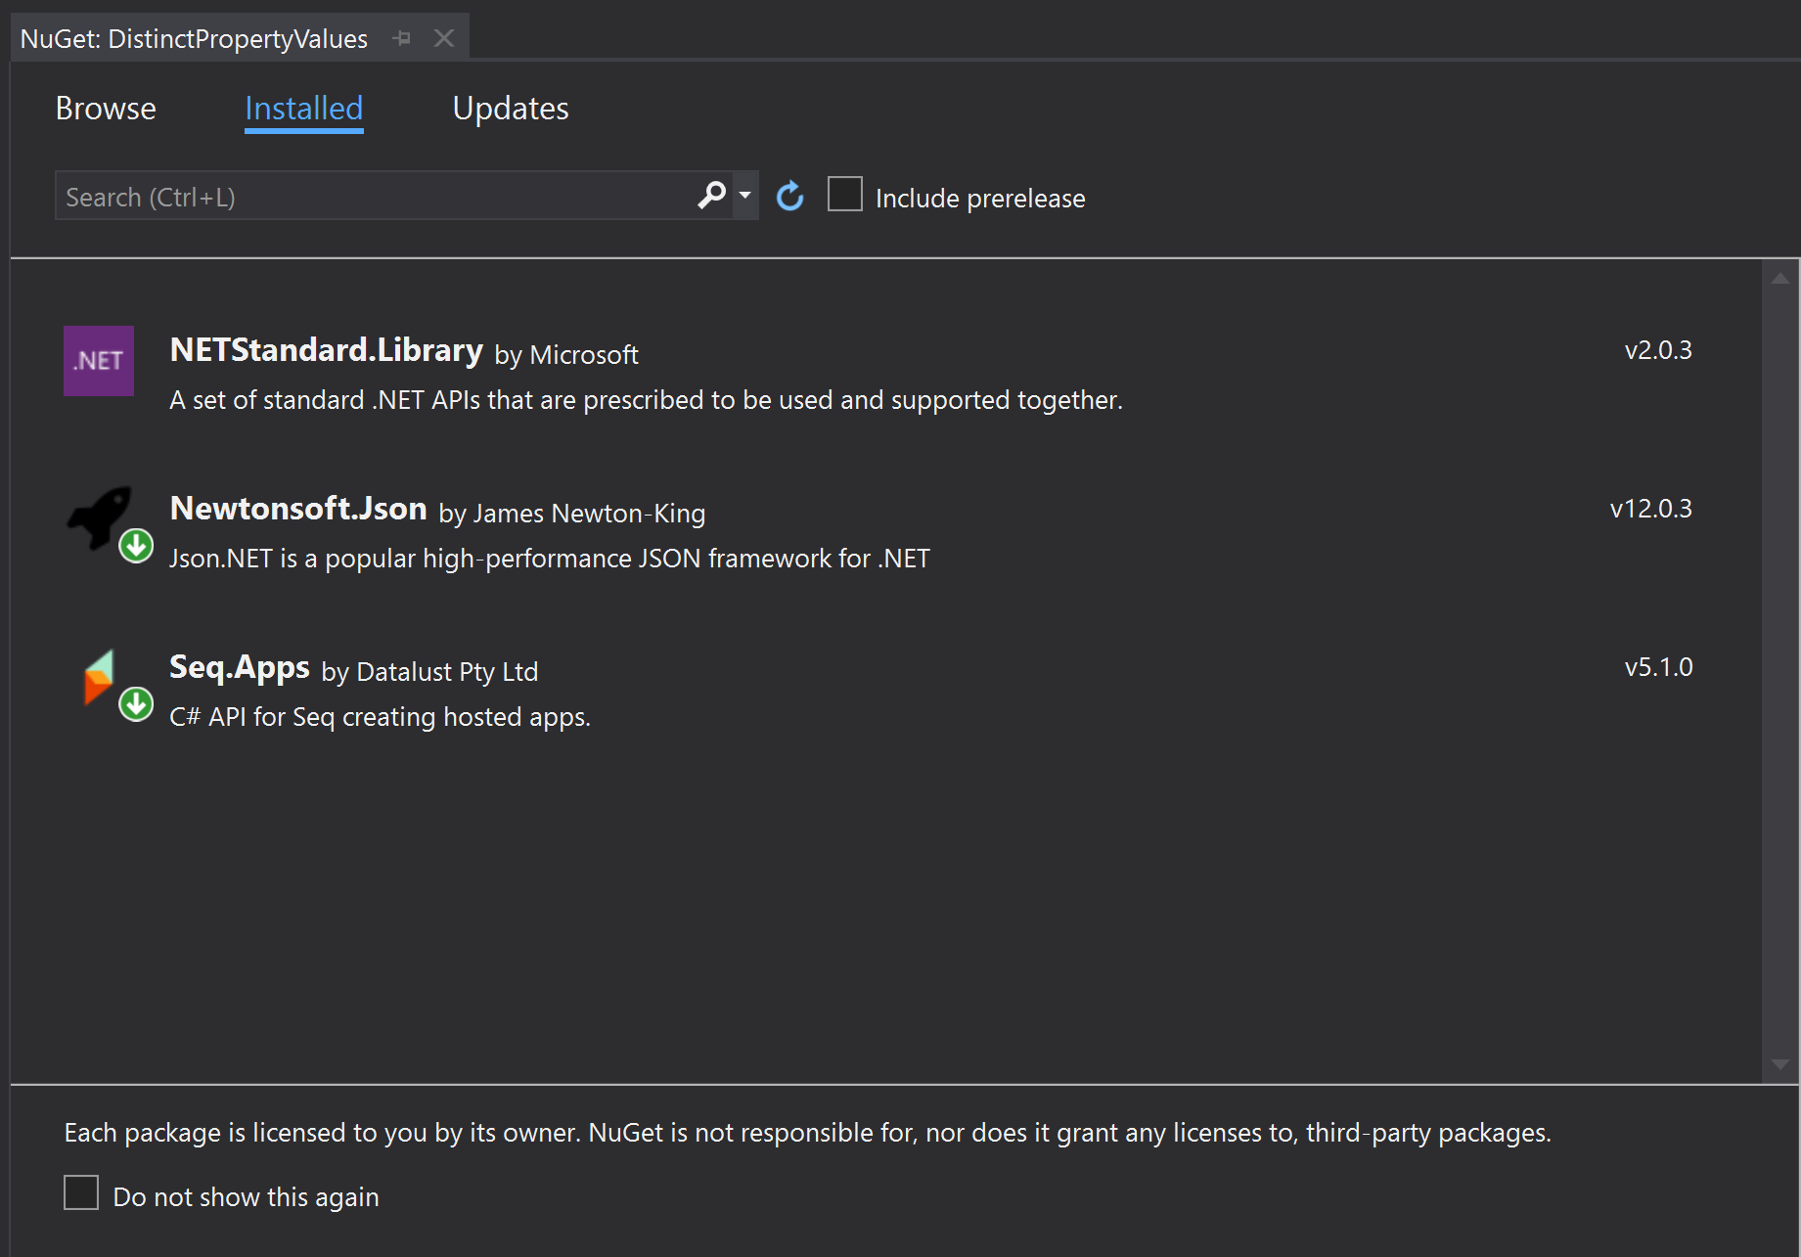This screenshot has width=1801, height=1257.
Task: Refresh the installed packages list
Action: 789,196
